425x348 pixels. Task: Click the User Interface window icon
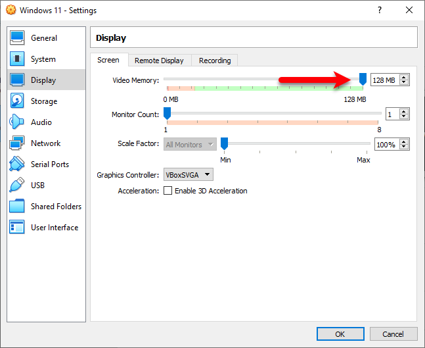[x=17, y=227]
